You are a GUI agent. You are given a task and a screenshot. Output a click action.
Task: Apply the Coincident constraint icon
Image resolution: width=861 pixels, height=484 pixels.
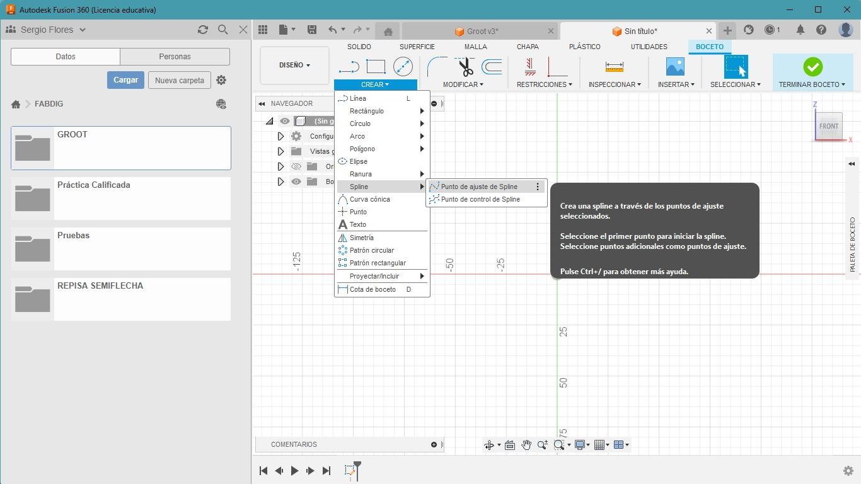(x=557, y=66)
